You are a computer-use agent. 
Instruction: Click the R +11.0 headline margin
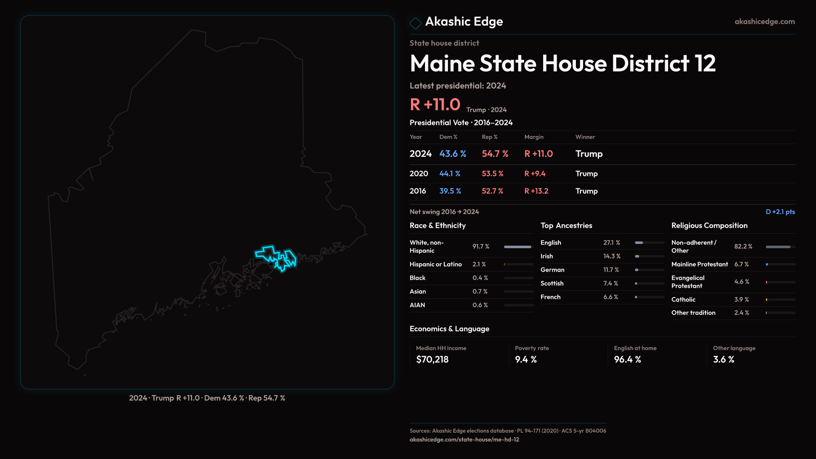[435, 105]
